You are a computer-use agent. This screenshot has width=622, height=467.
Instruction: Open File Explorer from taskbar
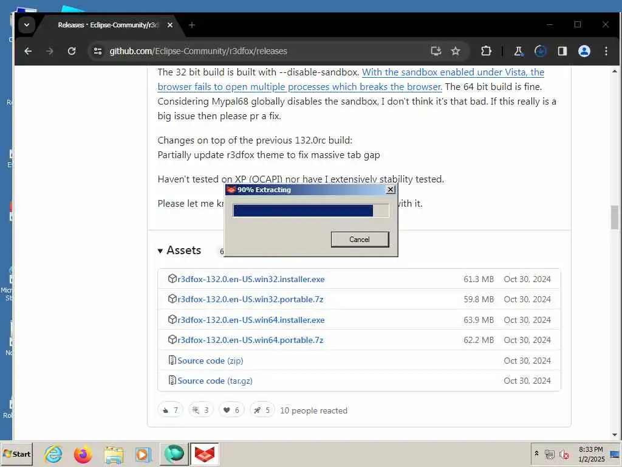pos(114,454)
